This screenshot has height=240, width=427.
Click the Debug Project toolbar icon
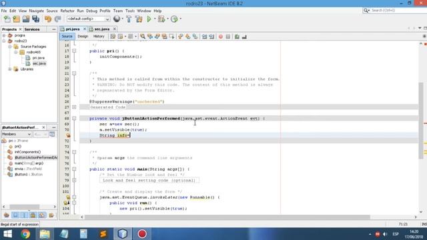161,19
